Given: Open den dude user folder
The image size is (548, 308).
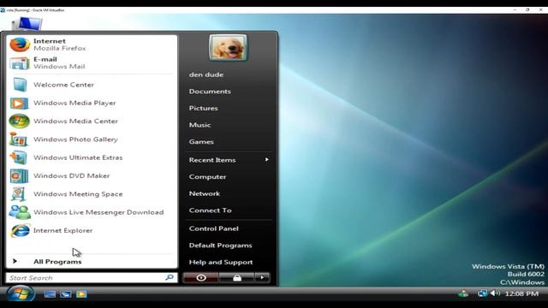Looking at the screenshot, I should [x=206, y=74].
